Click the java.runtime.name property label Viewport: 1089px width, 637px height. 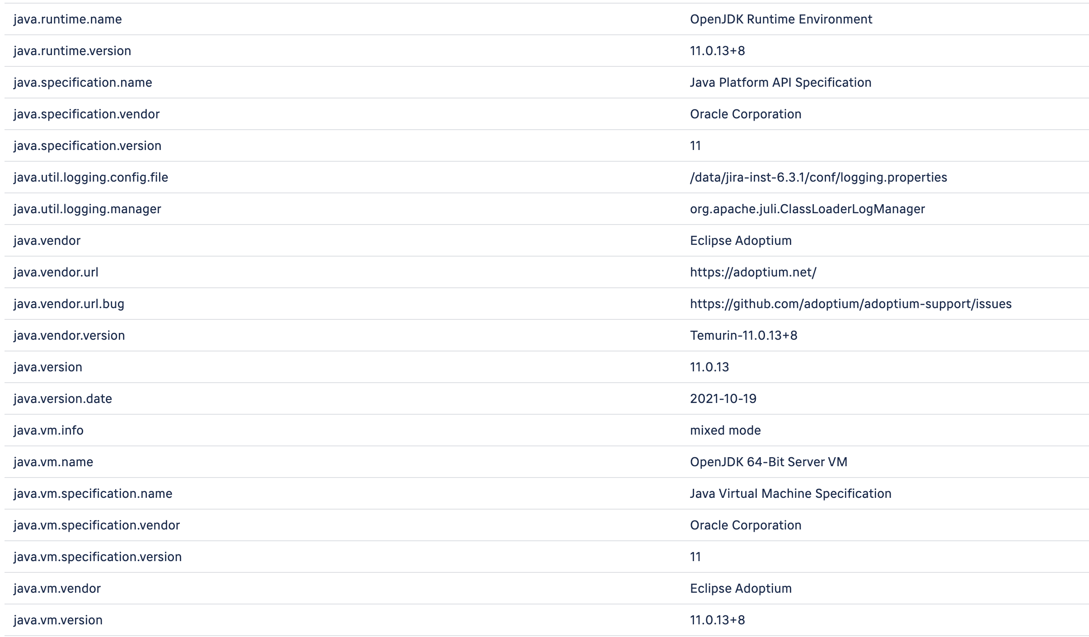68,19
